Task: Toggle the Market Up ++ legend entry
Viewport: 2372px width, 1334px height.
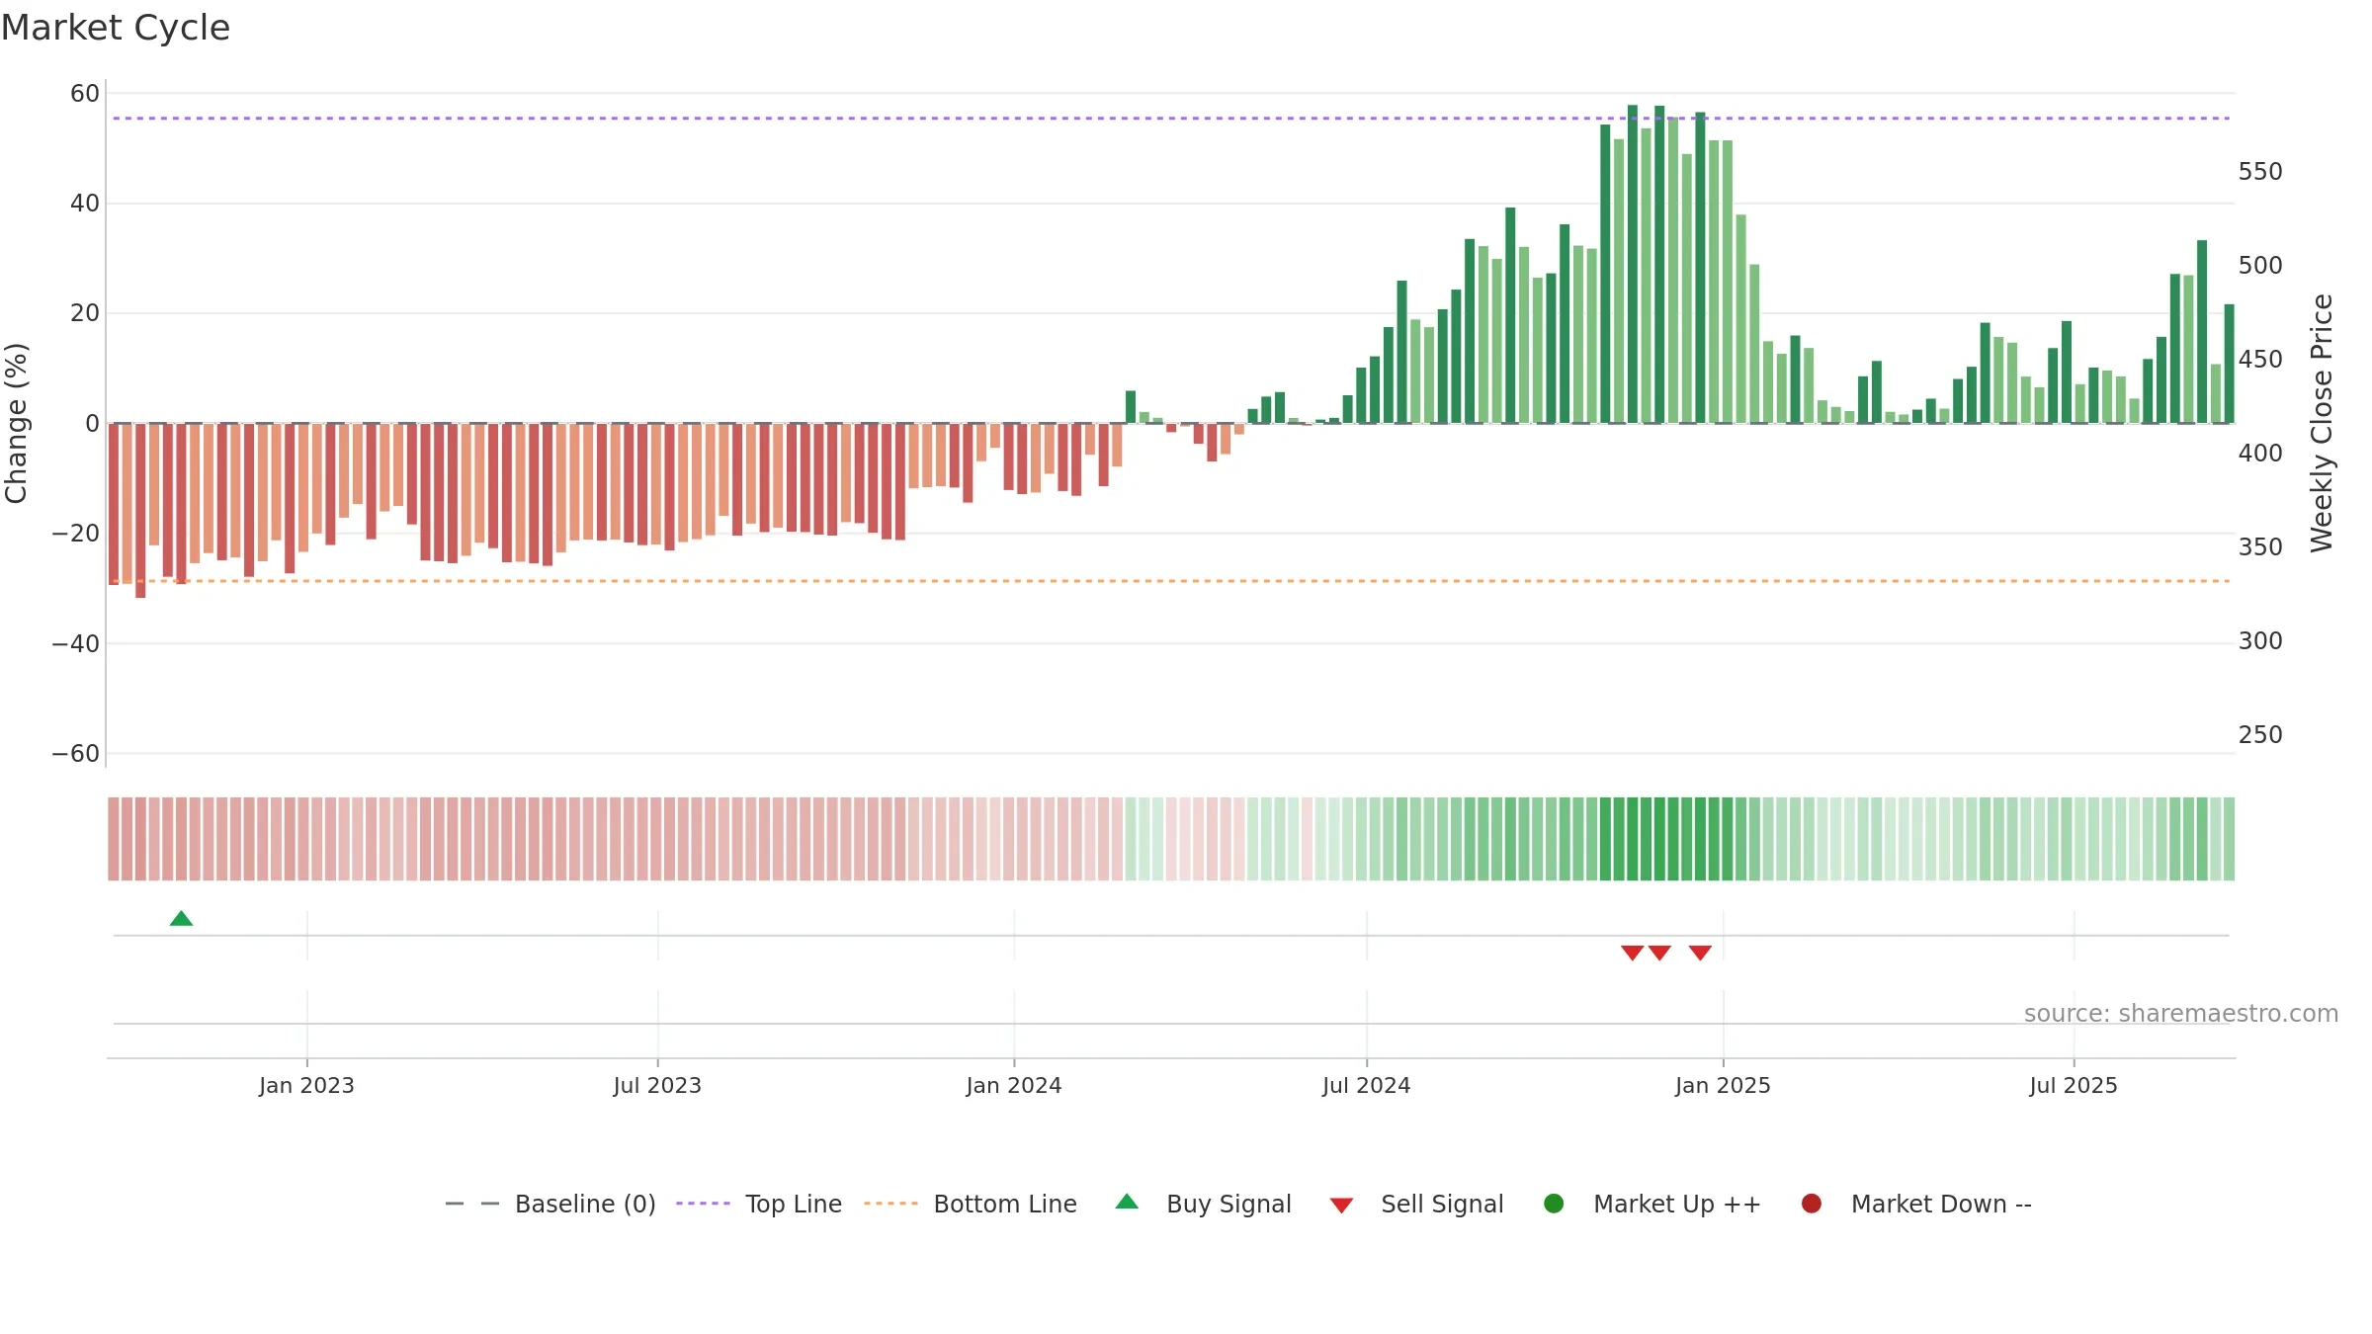Action: click(1652, 1204)
